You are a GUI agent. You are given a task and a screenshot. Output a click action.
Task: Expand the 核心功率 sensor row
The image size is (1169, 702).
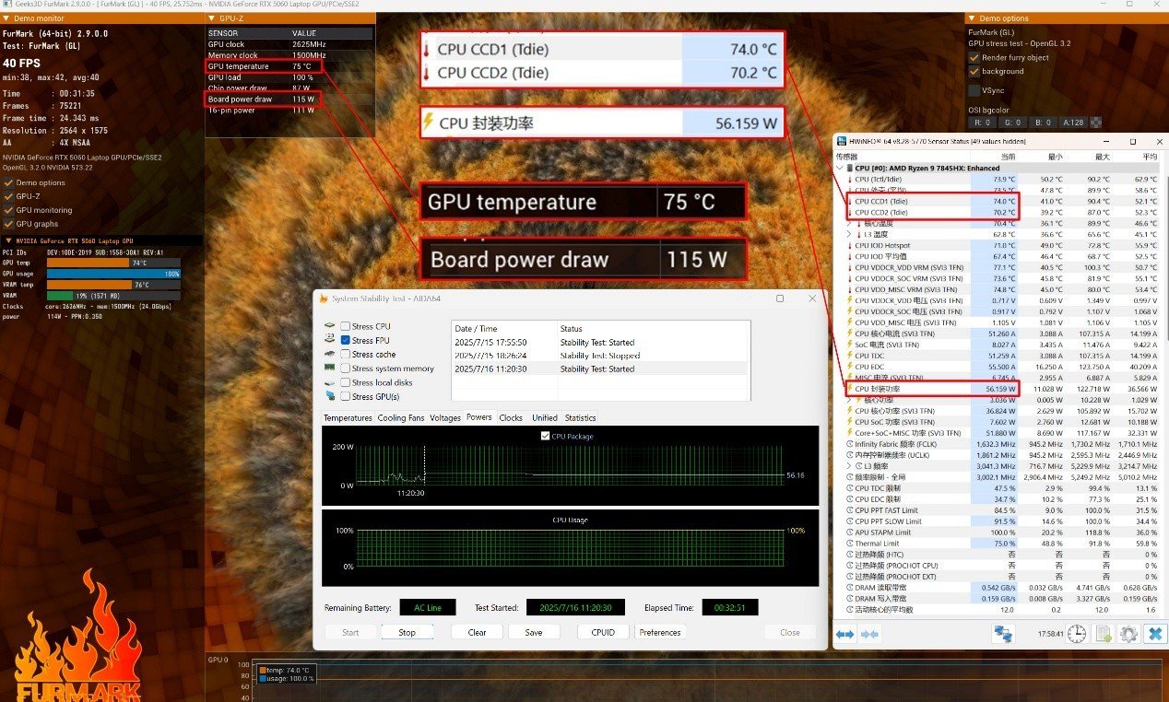(849, 401)
